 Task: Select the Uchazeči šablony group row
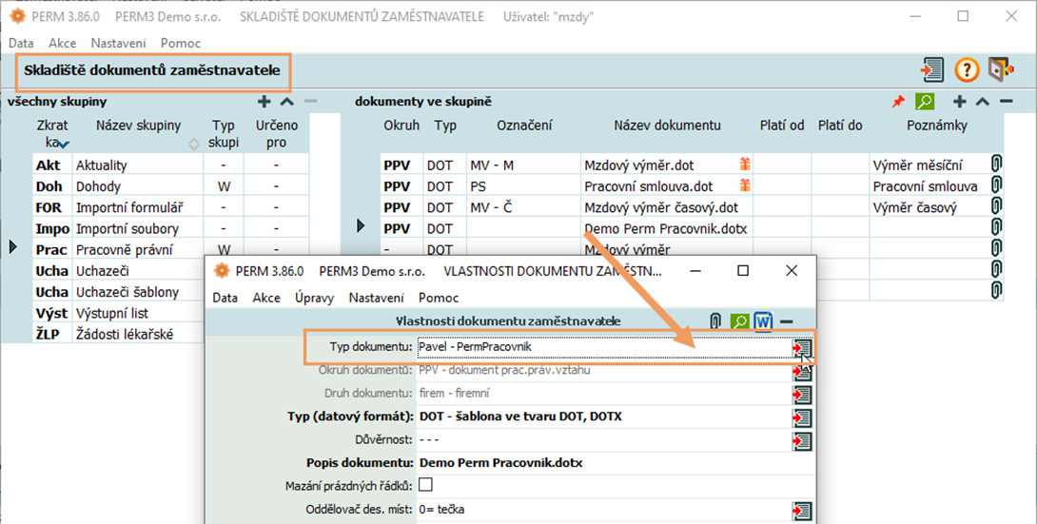[x=119, y=291]
